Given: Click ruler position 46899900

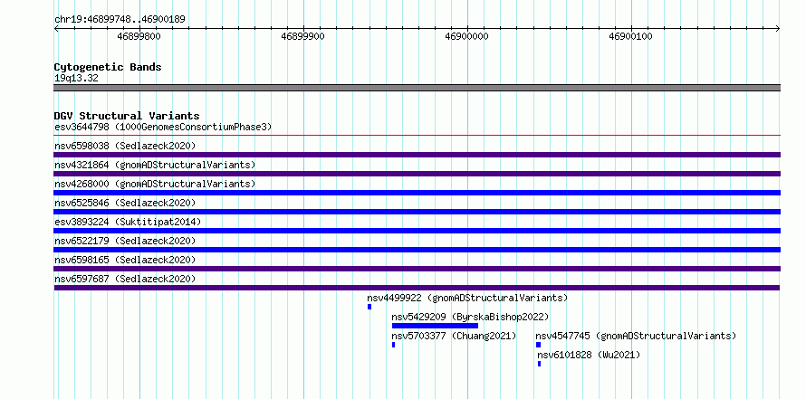Looking at the screenshot, I should pos(302,36).
